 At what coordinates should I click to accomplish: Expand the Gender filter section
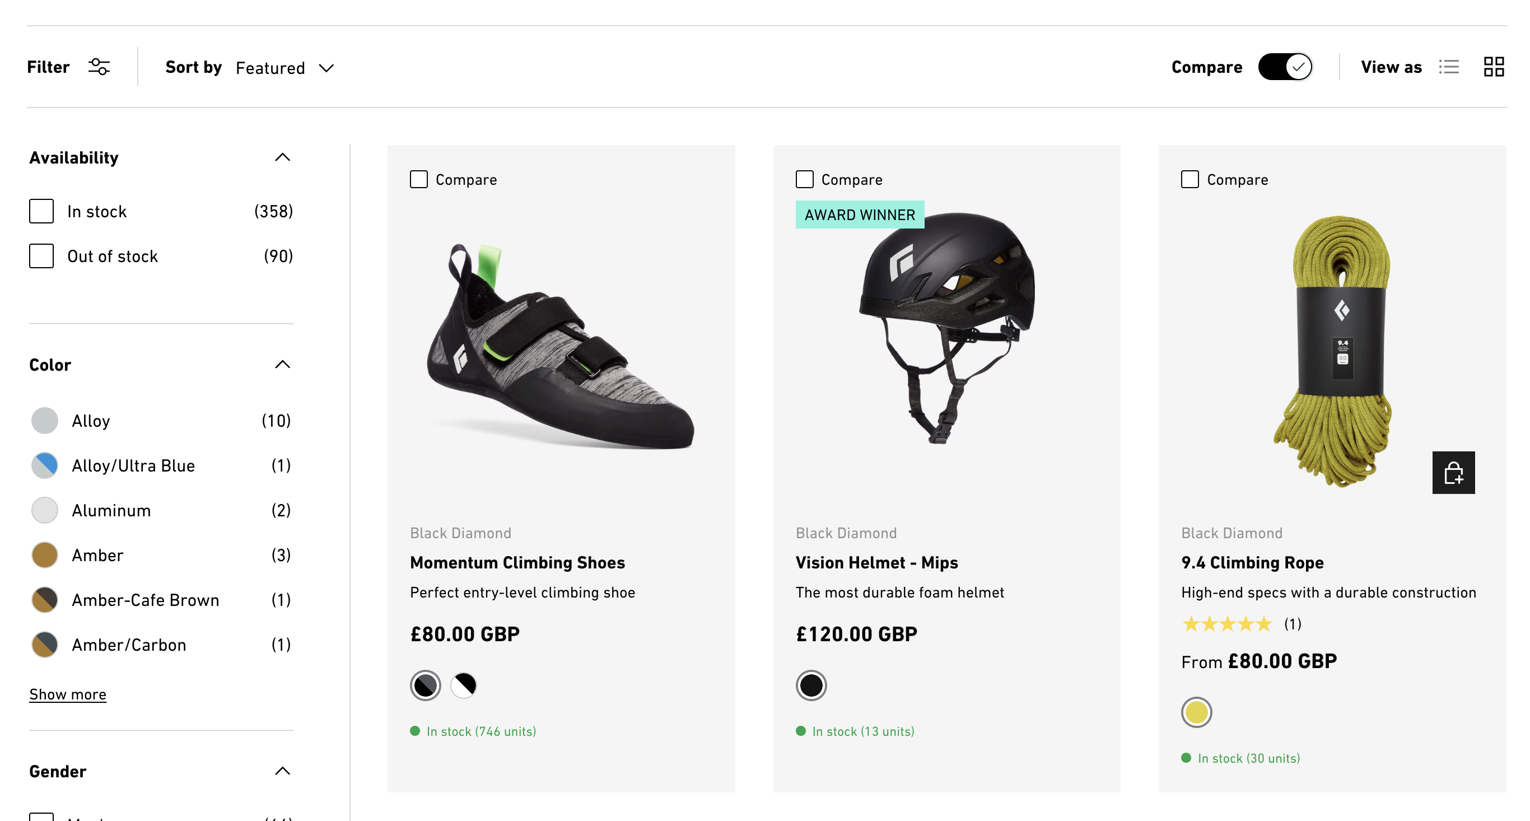282,771
